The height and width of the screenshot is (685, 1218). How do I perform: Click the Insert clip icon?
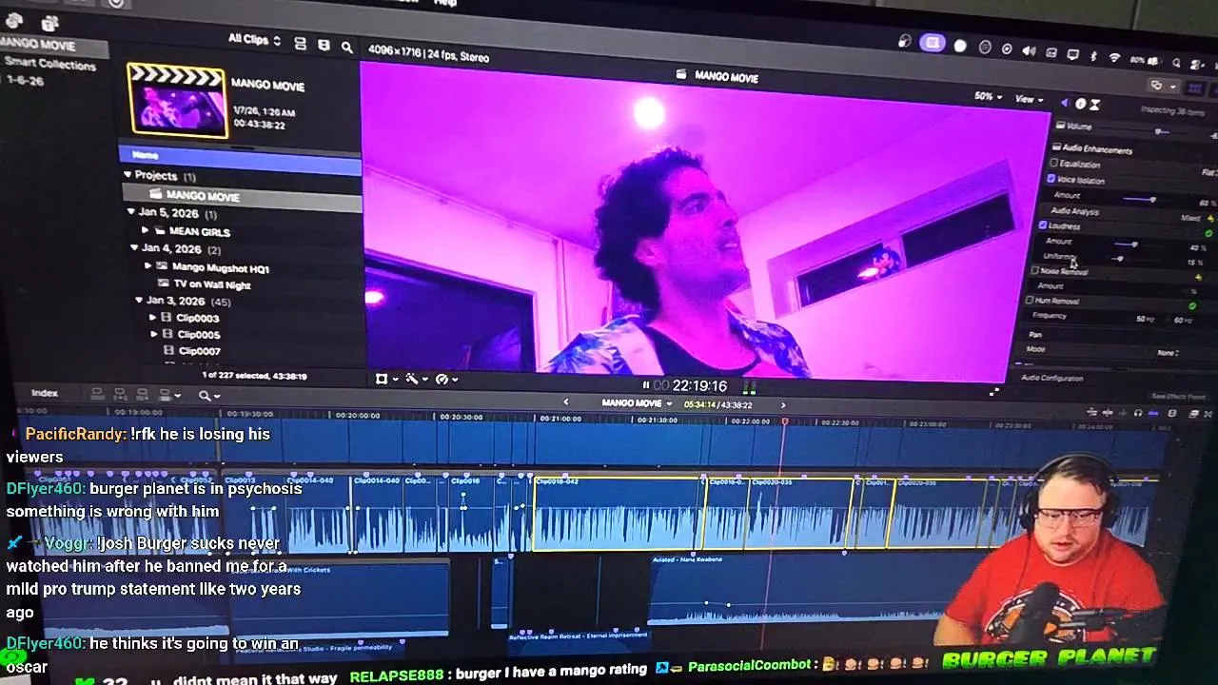tap(120, 394)
